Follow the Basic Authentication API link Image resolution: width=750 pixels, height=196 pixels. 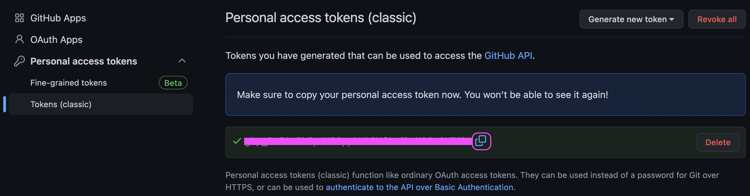[x=419, y=187]
